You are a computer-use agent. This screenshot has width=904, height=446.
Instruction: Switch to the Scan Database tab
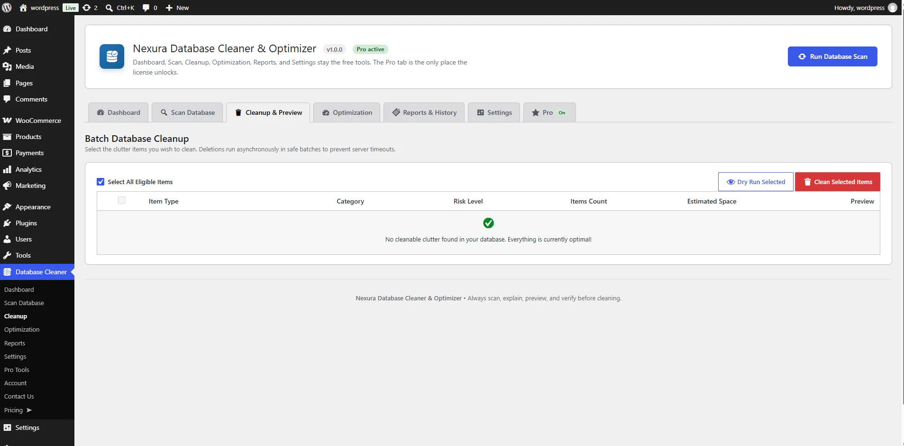point(187,112)
